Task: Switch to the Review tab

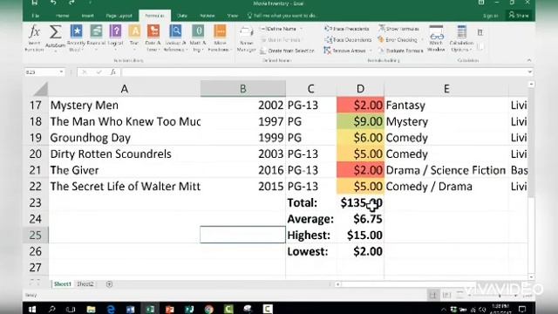Action: point(208,16)
